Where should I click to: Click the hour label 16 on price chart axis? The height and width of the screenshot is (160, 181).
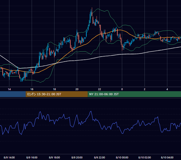tap(32, 89)
